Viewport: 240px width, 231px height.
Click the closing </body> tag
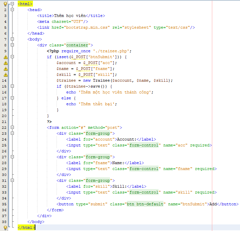point(36,222)
